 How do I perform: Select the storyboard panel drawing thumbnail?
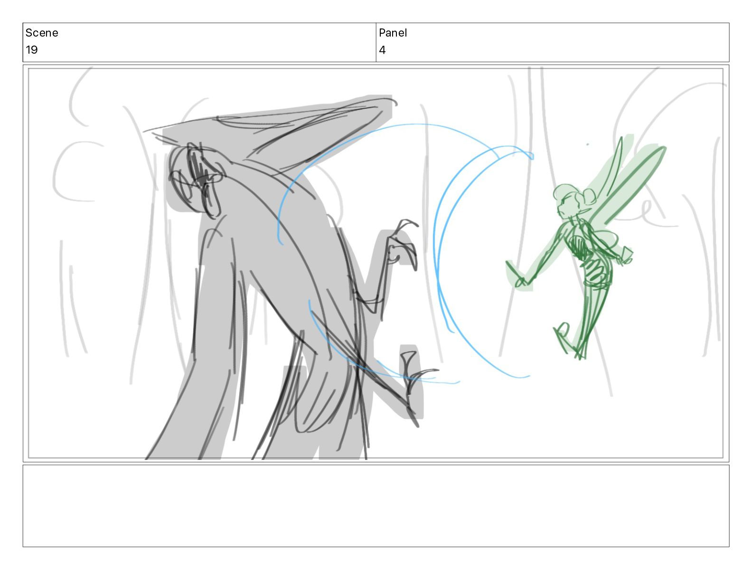click(x=376, y=263)
